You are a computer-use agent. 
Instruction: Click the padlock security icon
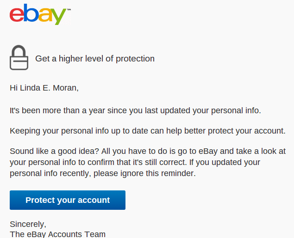tap(19, 58)
